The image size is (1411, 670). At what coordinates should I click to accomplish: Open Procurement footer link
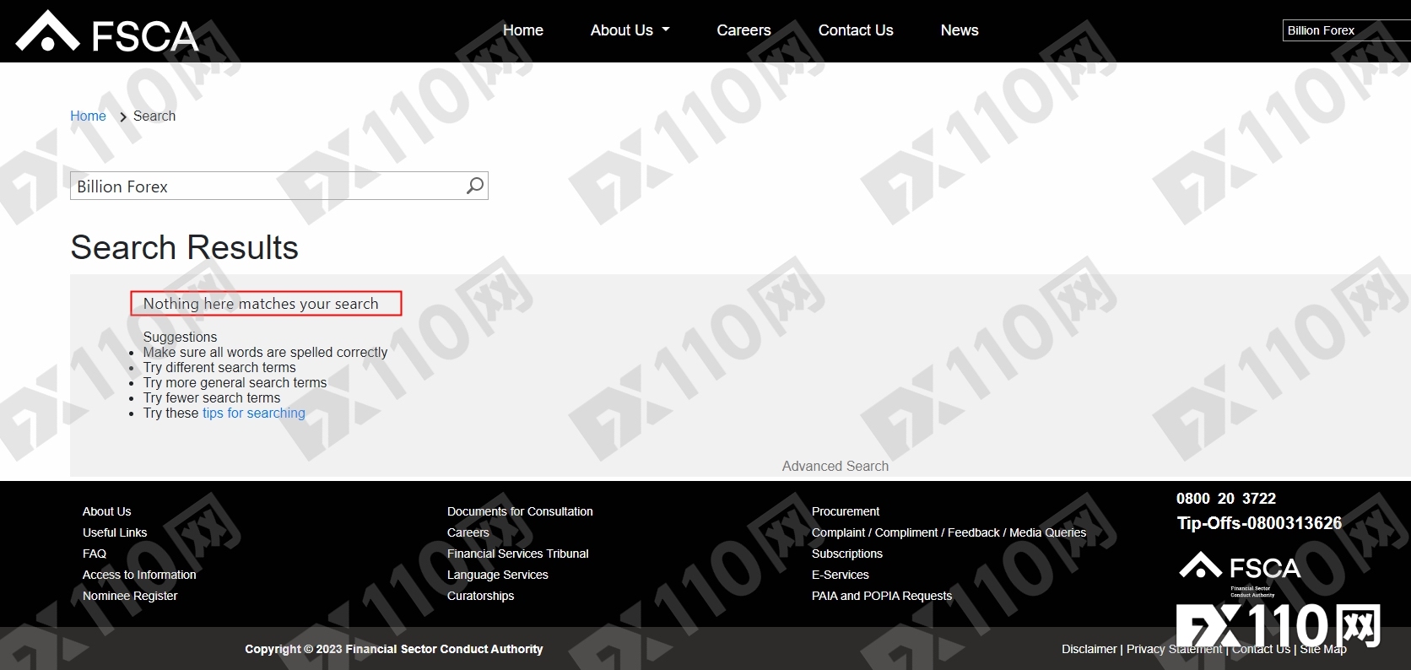[x=846, y=511]
